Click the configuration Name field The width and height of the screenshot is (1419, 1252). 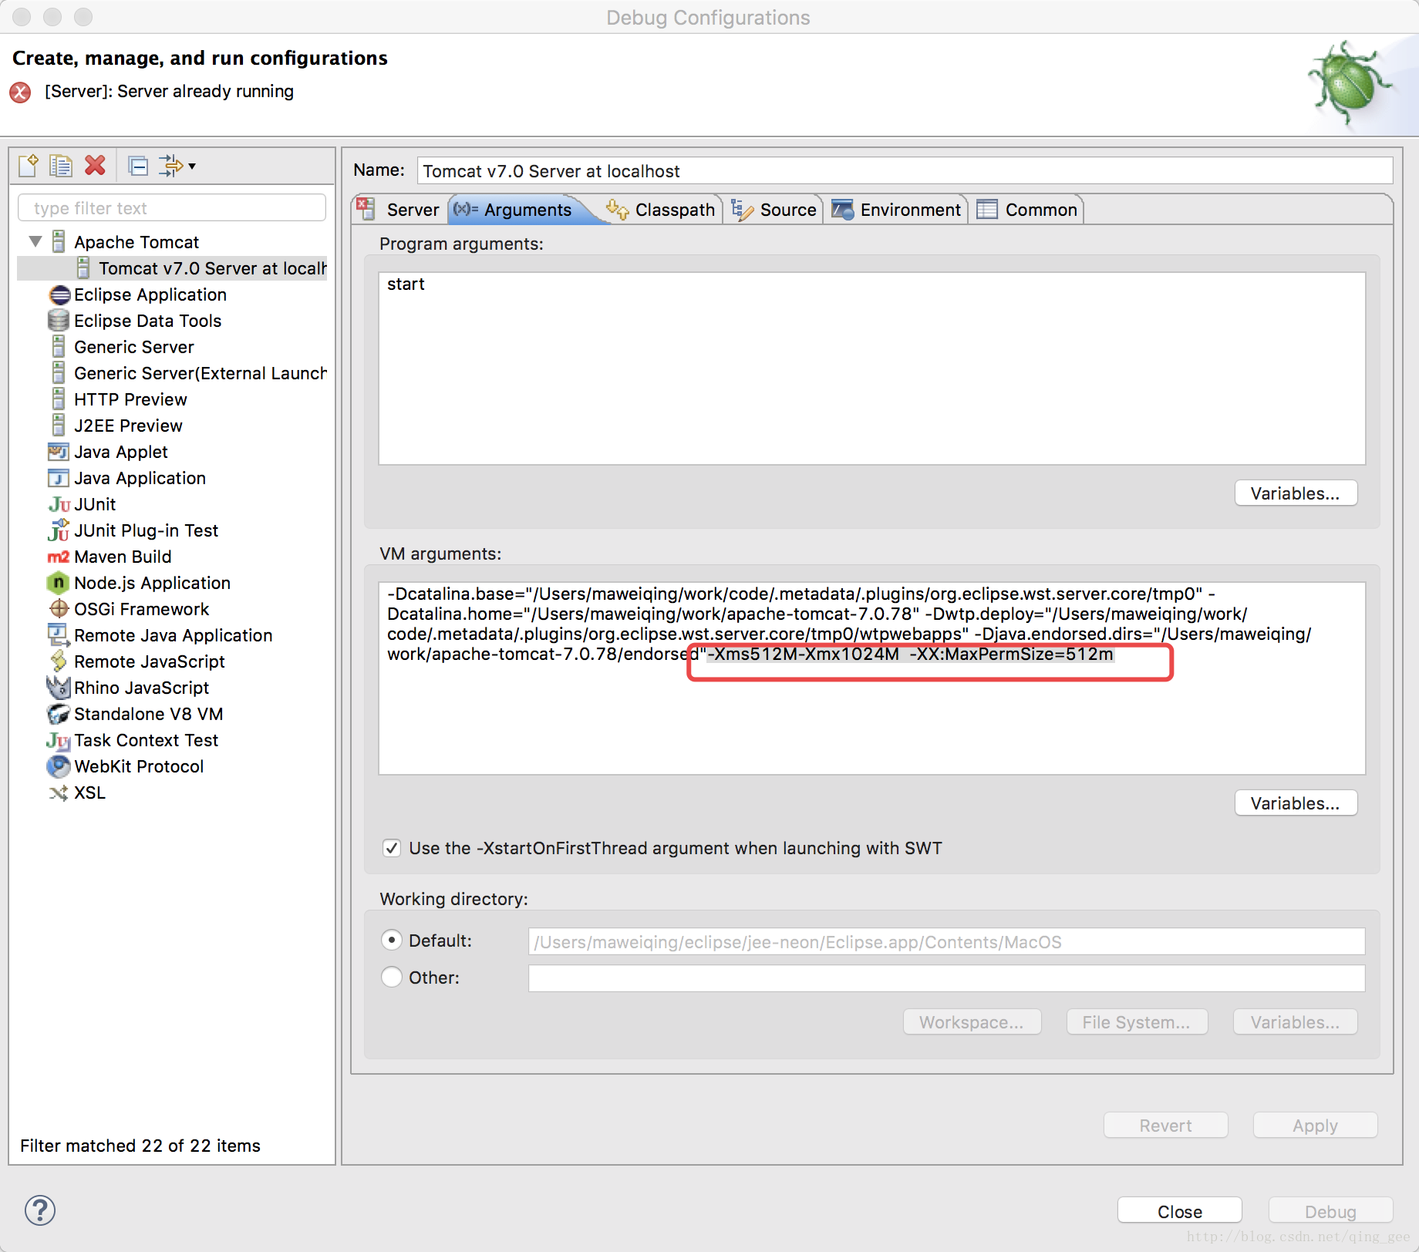(905, 171)
